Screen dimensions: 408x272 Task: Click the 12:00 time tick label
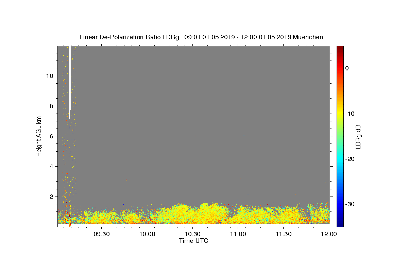point(329,234)
